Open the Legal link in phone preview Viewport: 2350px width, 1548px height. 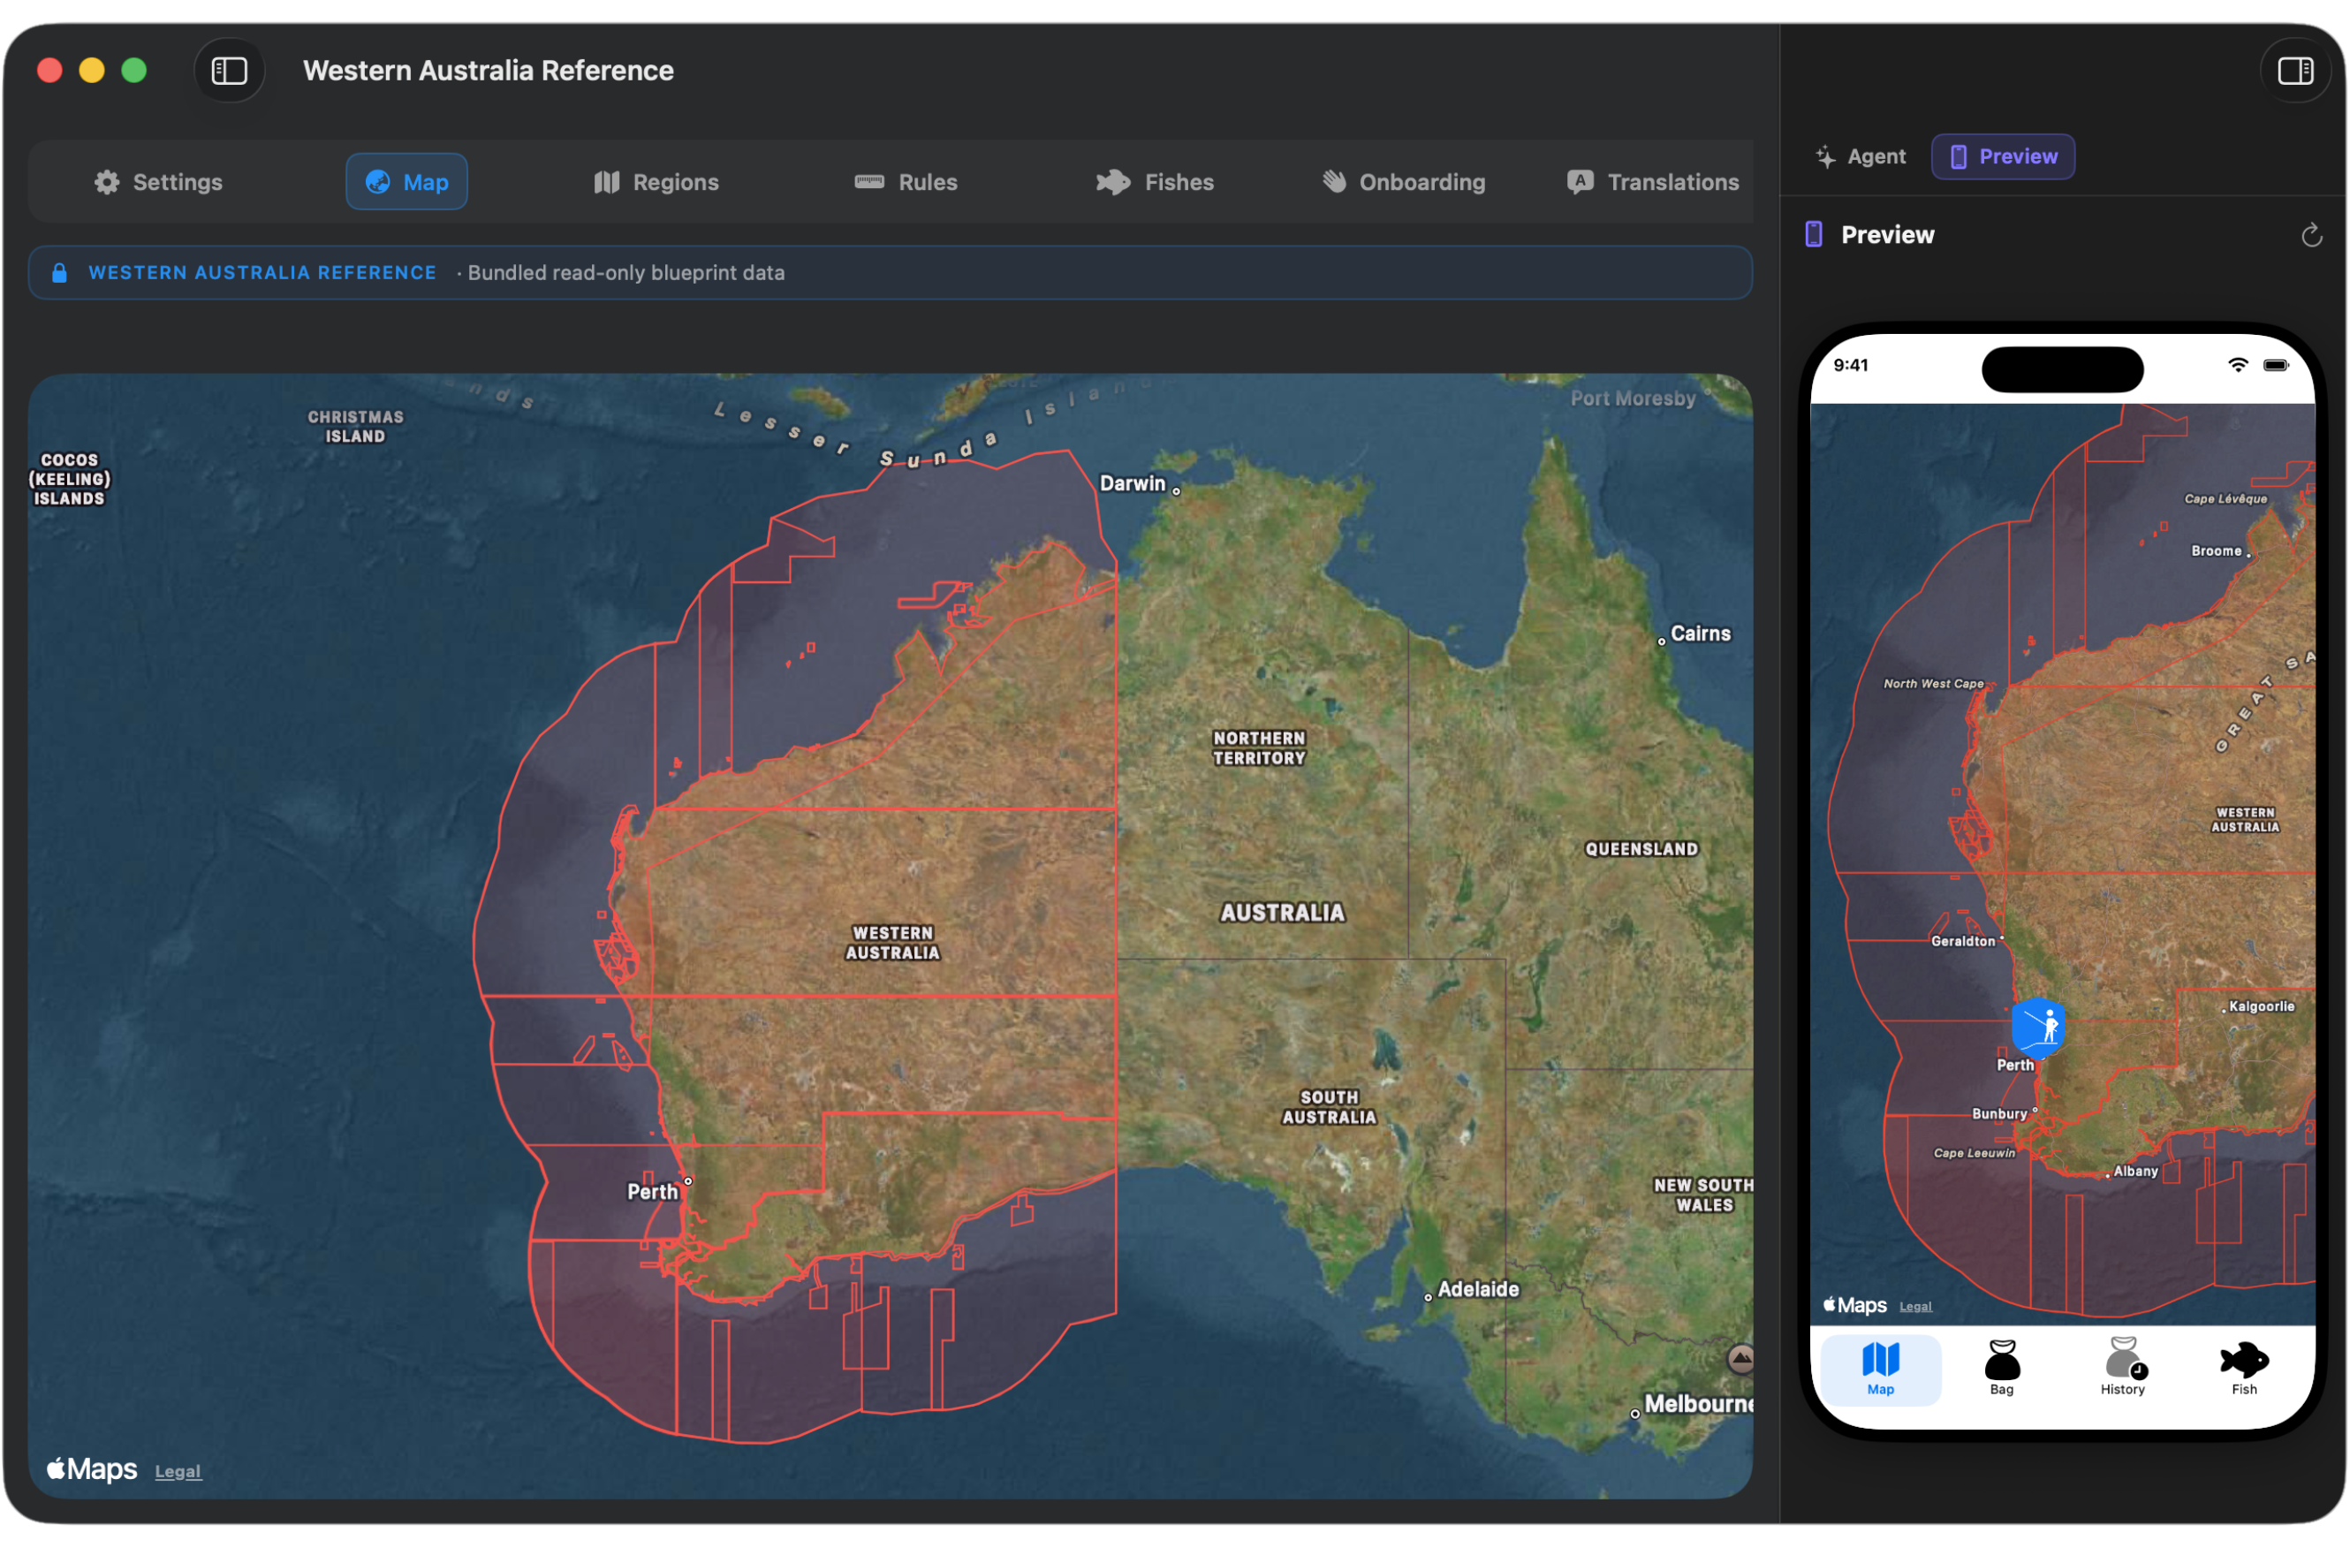1915,1306
